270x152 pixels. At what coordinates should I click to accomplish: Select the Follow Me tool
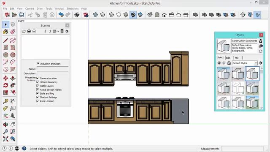13,85
